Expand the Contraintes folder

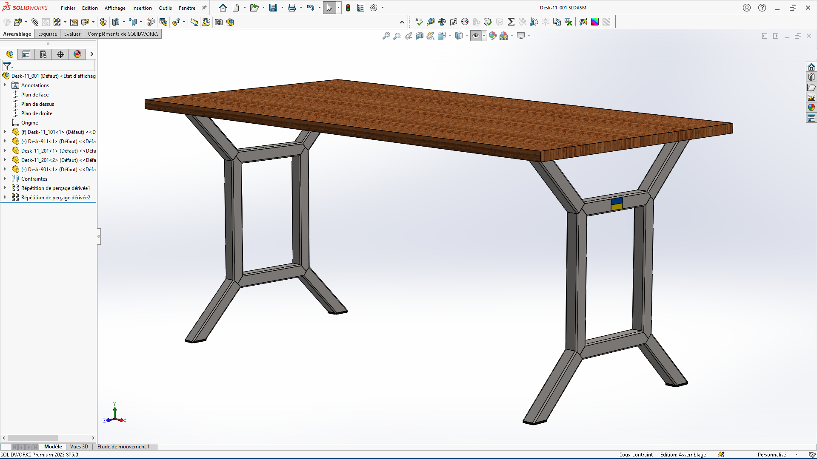click(5, 179)
